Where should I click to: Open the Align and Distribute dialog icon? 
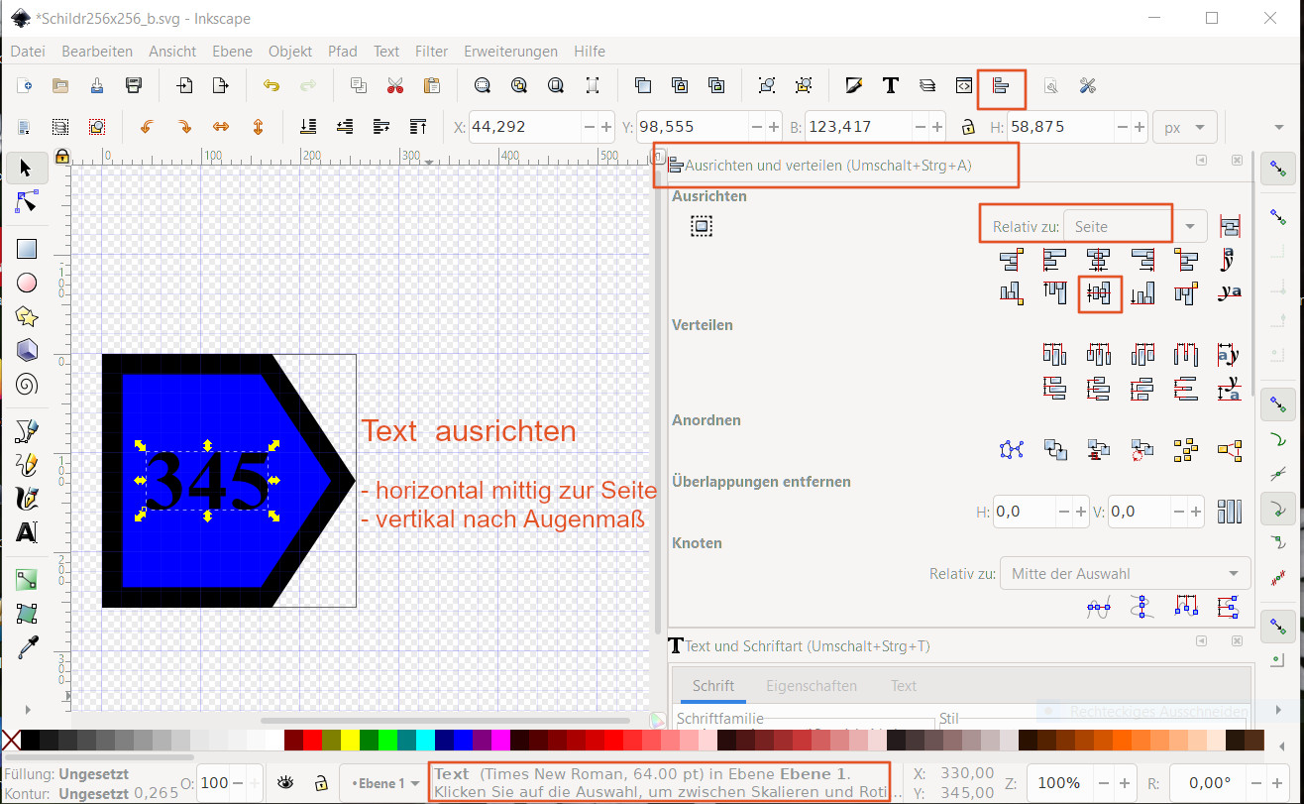tap(1001, 86)
